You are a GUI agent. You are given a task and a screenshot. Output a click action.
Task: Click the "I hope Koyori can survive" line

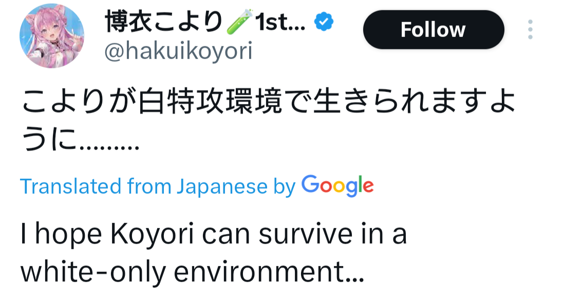(x=214, y=234)
